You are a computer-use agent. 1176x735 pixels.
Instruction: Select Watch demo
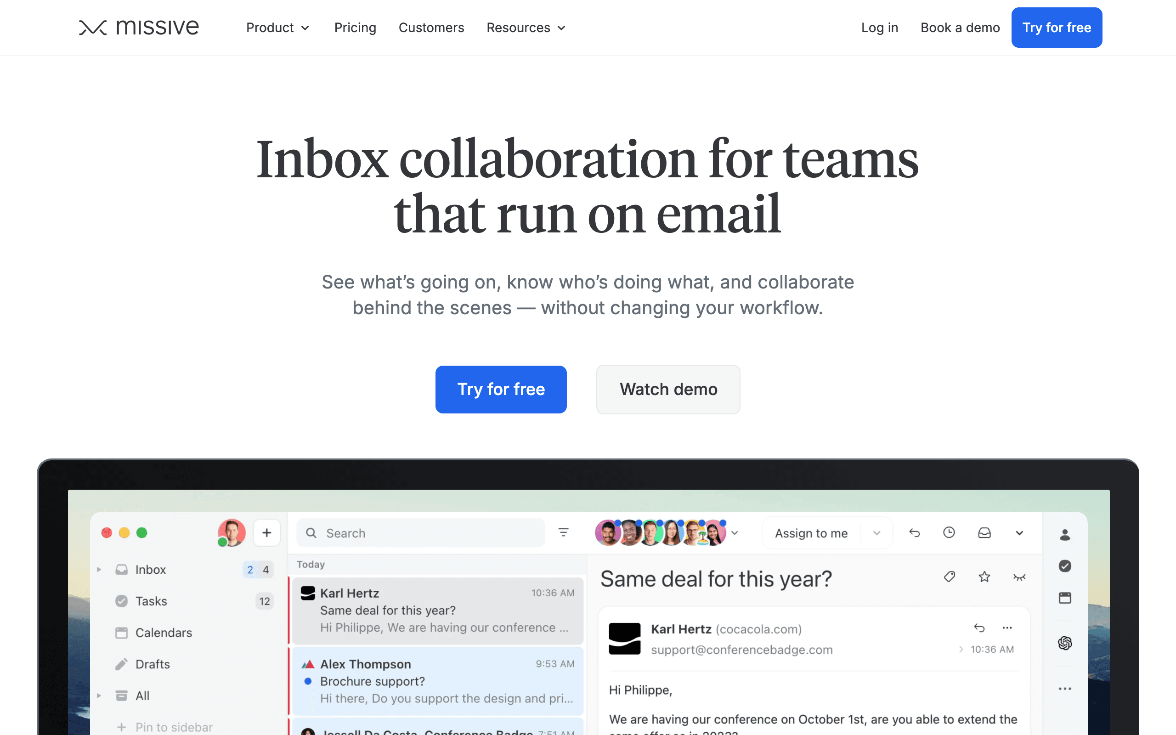[x=667, y=389]
